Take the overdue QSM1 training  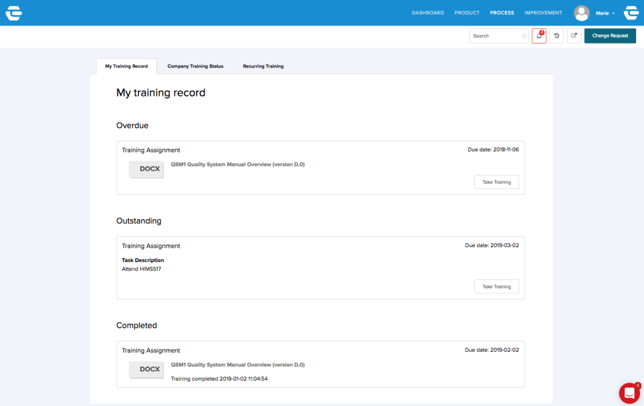[496, 182]
